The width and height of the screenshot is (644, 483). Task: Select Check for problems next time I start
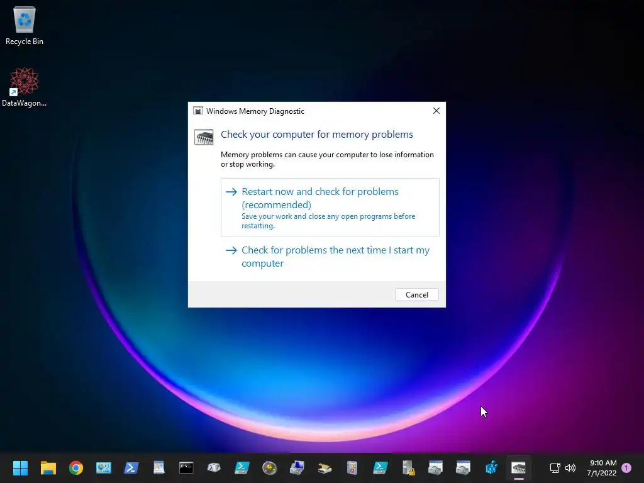pyautogui.click(x=330, y=257)
